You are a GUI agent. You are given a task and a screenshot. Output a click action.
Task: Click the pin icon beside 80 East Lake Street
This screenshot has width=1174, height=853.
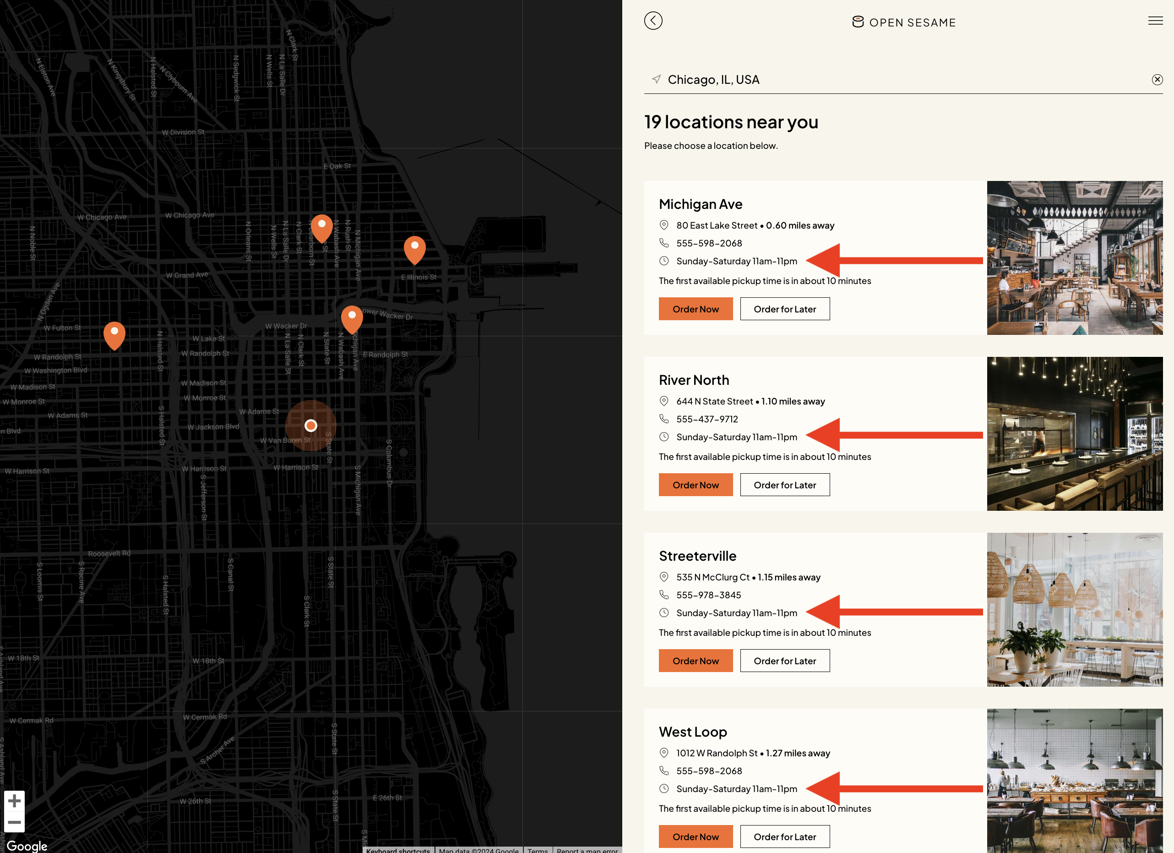pos(663,225)
